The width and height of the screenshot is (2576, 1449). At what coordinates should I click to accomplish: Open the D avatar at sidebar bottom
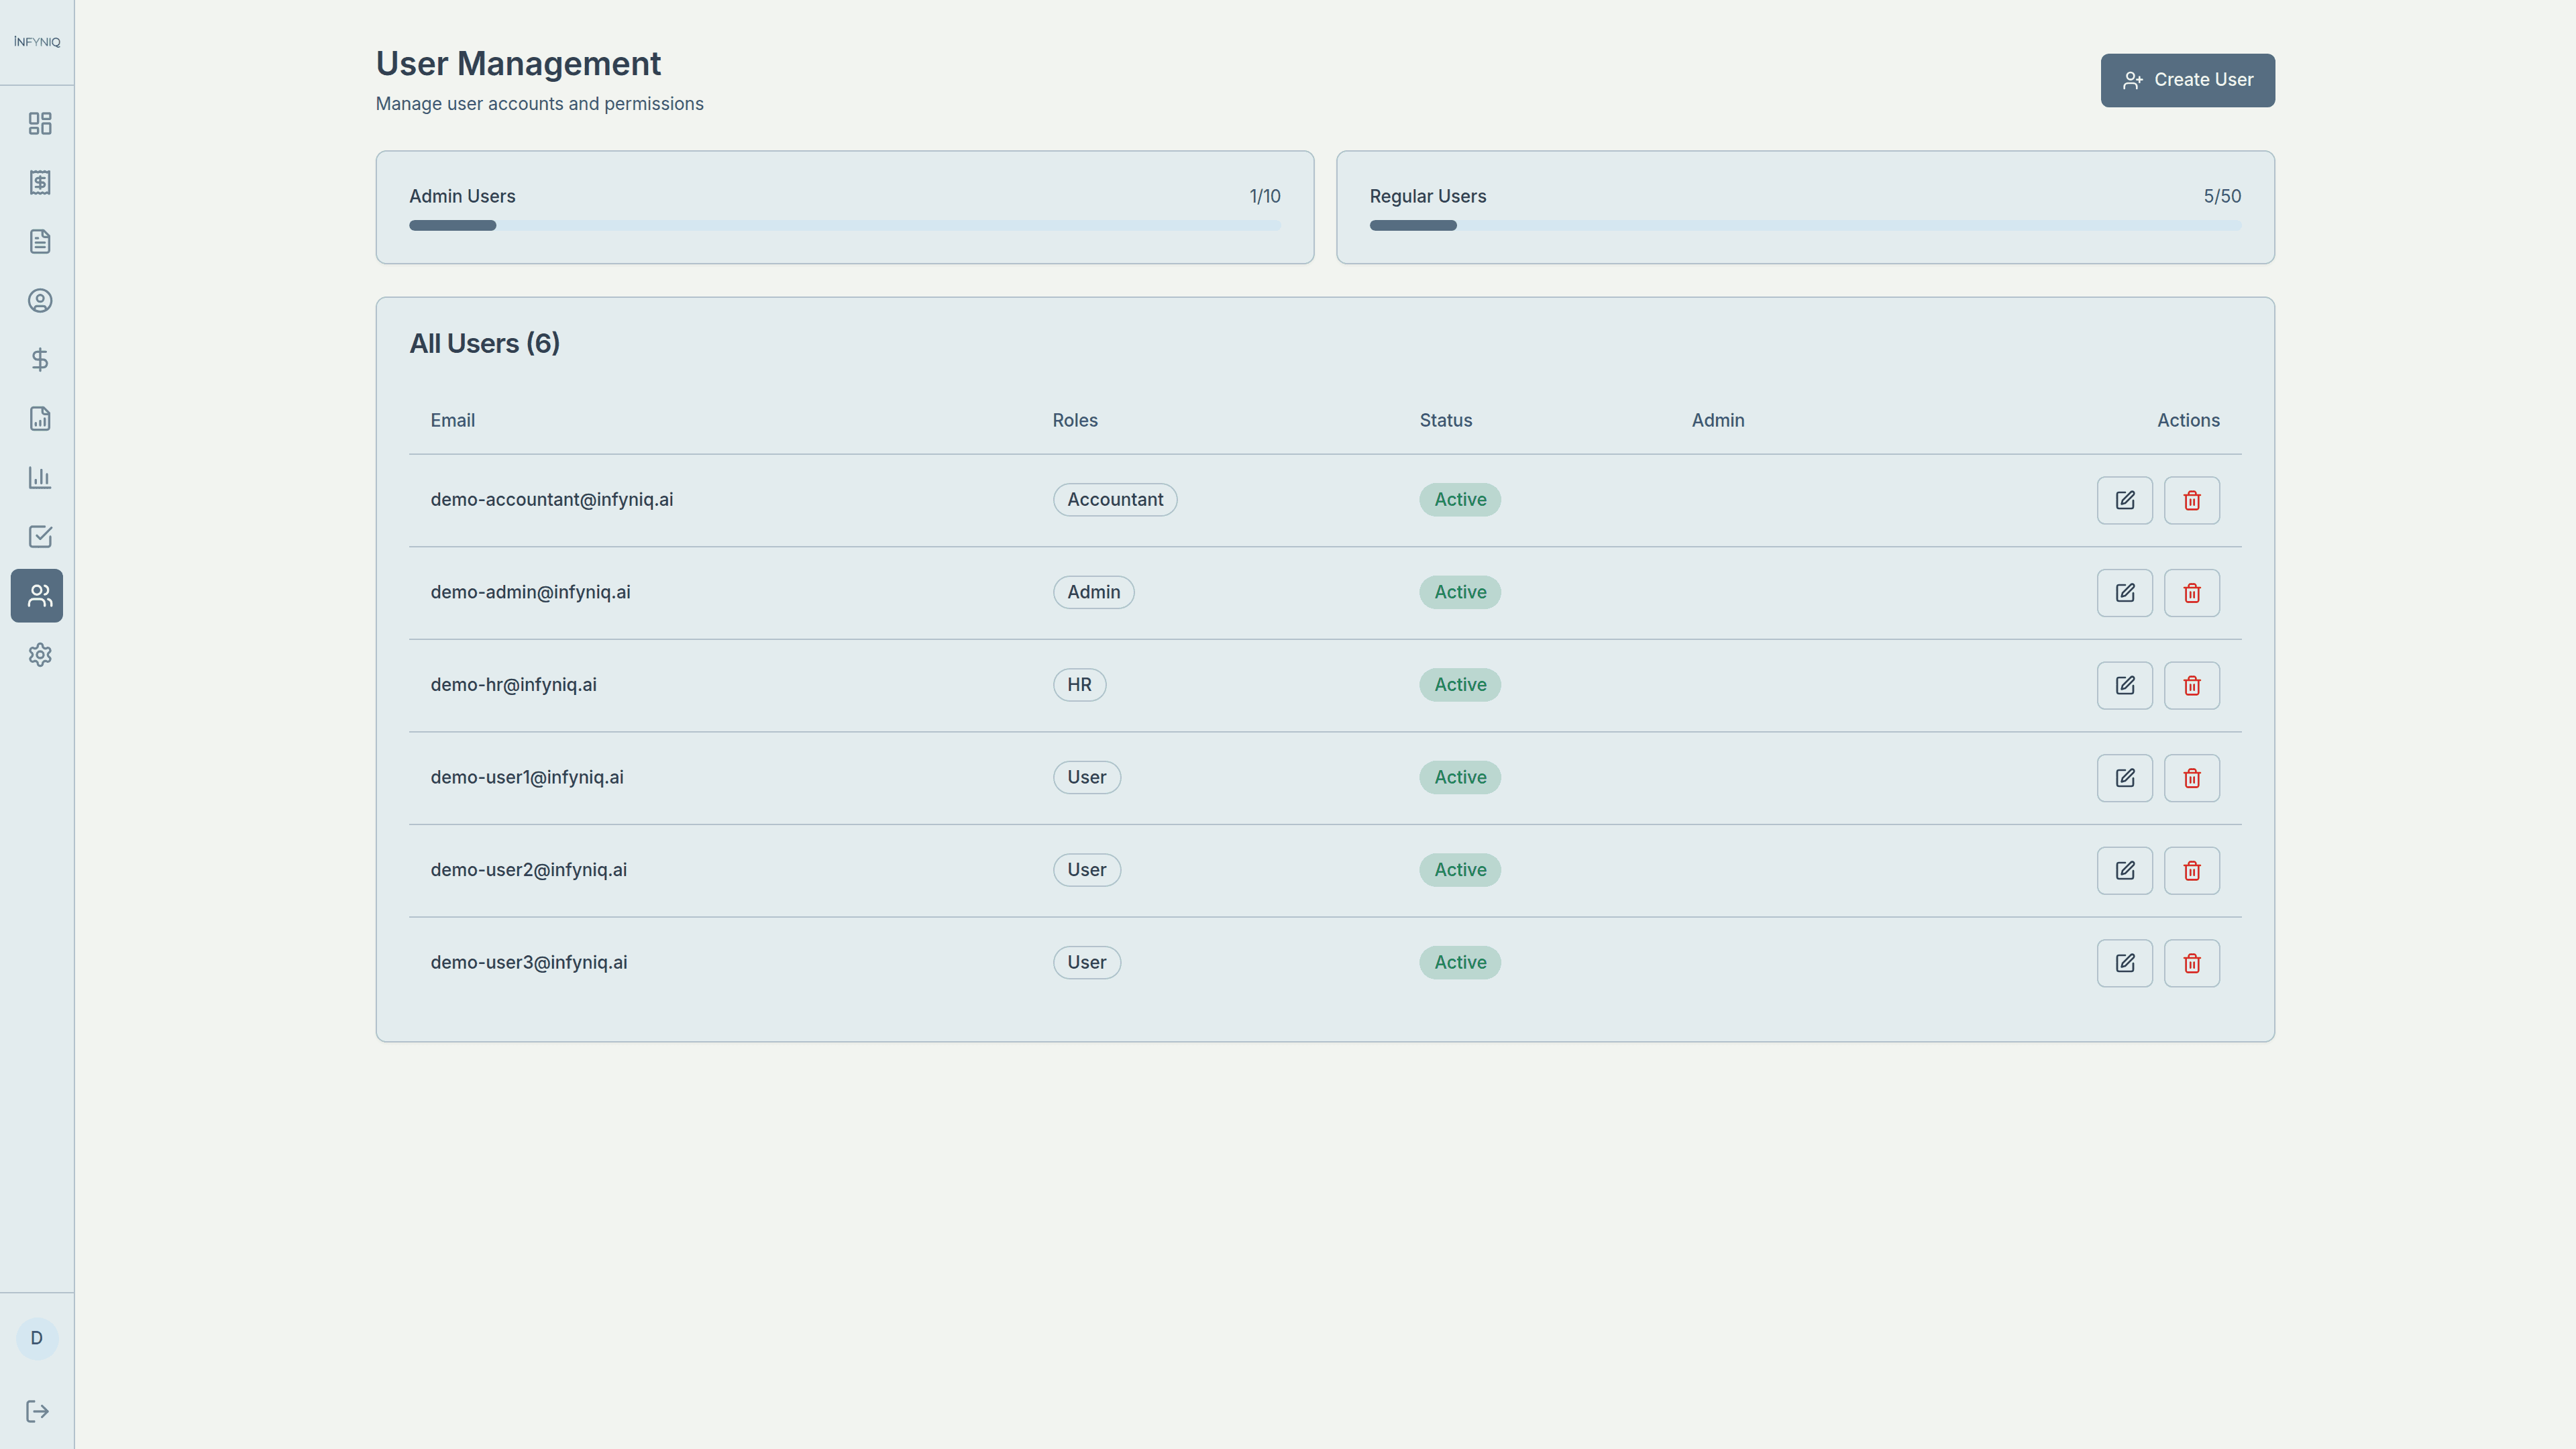pyautogui.click(x=37, y=1339)
